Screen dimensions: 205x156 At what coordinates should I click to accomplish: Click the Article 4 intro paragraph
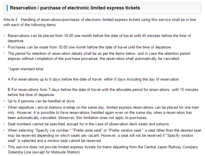point(100,22)
